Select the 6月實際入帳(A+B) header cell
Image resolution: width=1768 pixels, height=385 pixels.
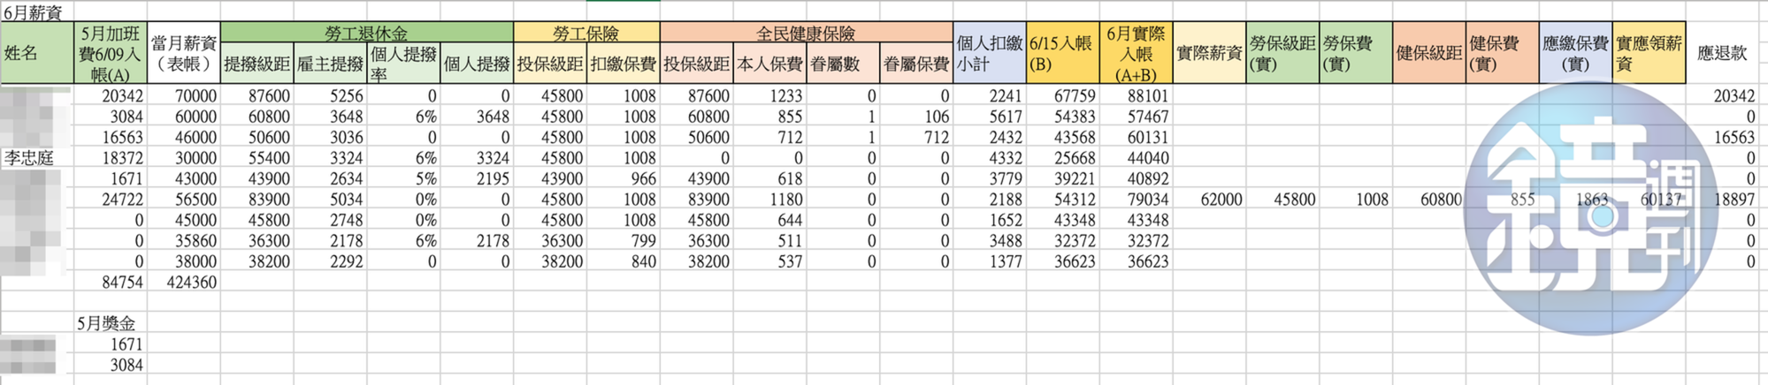pos(1136,53)
